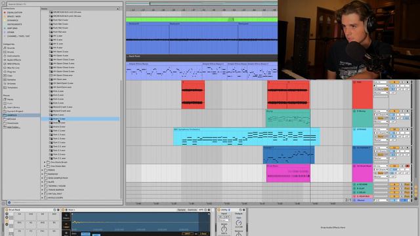Open the MIDI Effects browser category
Screen dimensions: 420x236
(x=13, y=64)
